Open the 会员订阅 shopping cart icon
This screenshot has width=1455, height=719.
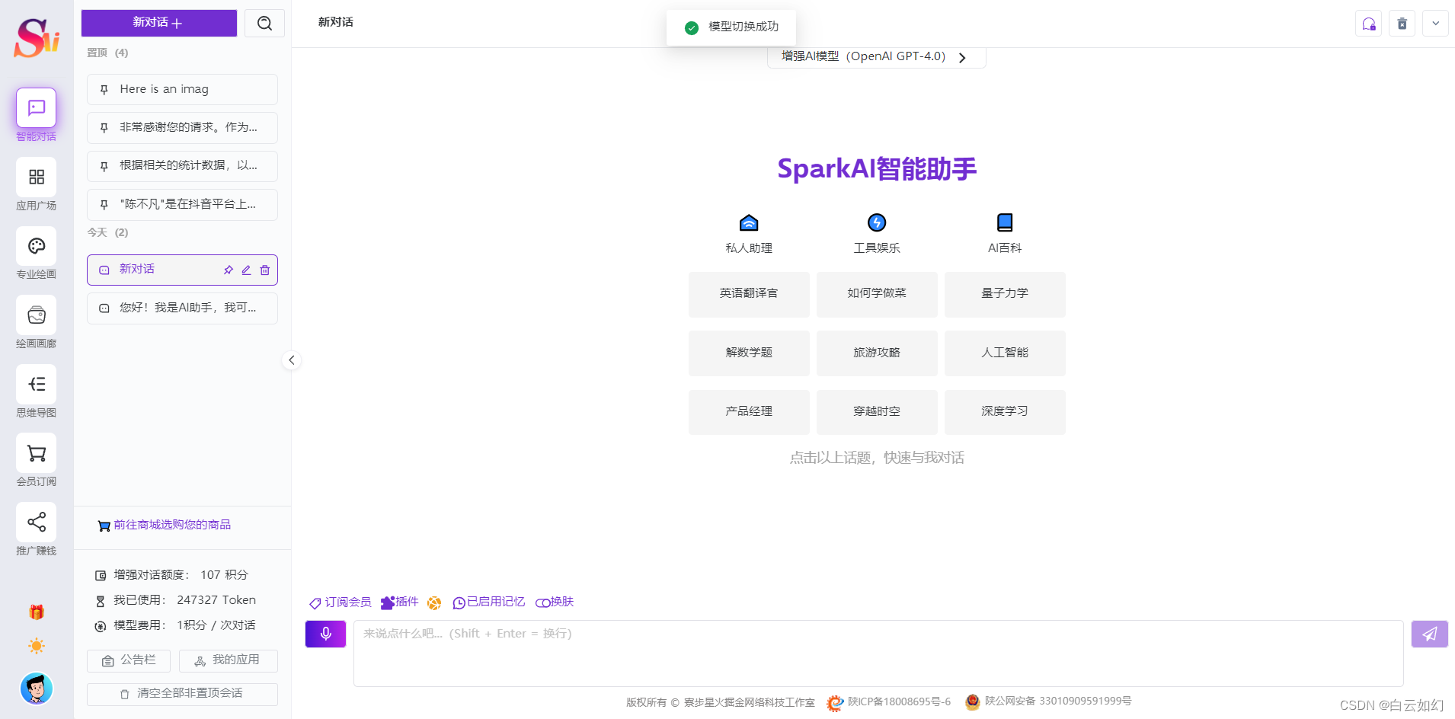coord(36,453)
